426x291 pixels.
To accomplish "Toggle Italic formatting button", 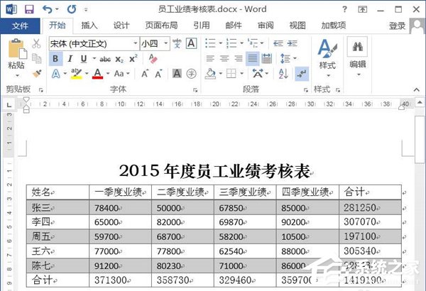I will (70, 59).
